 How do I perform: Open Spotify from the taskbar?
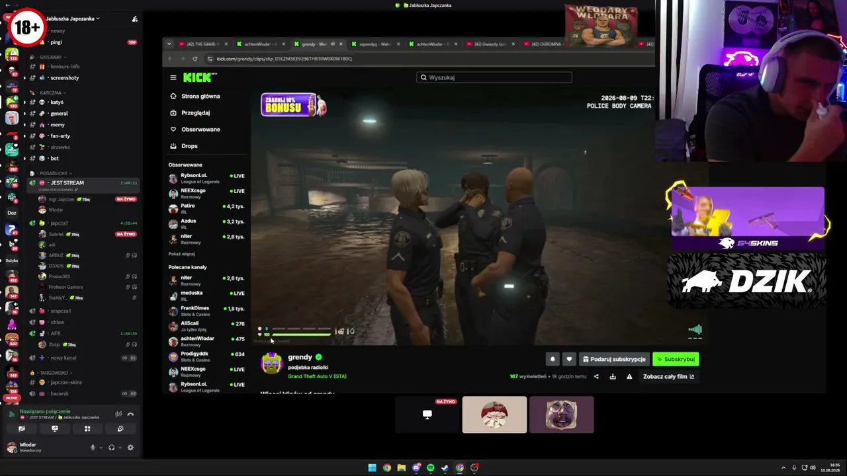430,468
